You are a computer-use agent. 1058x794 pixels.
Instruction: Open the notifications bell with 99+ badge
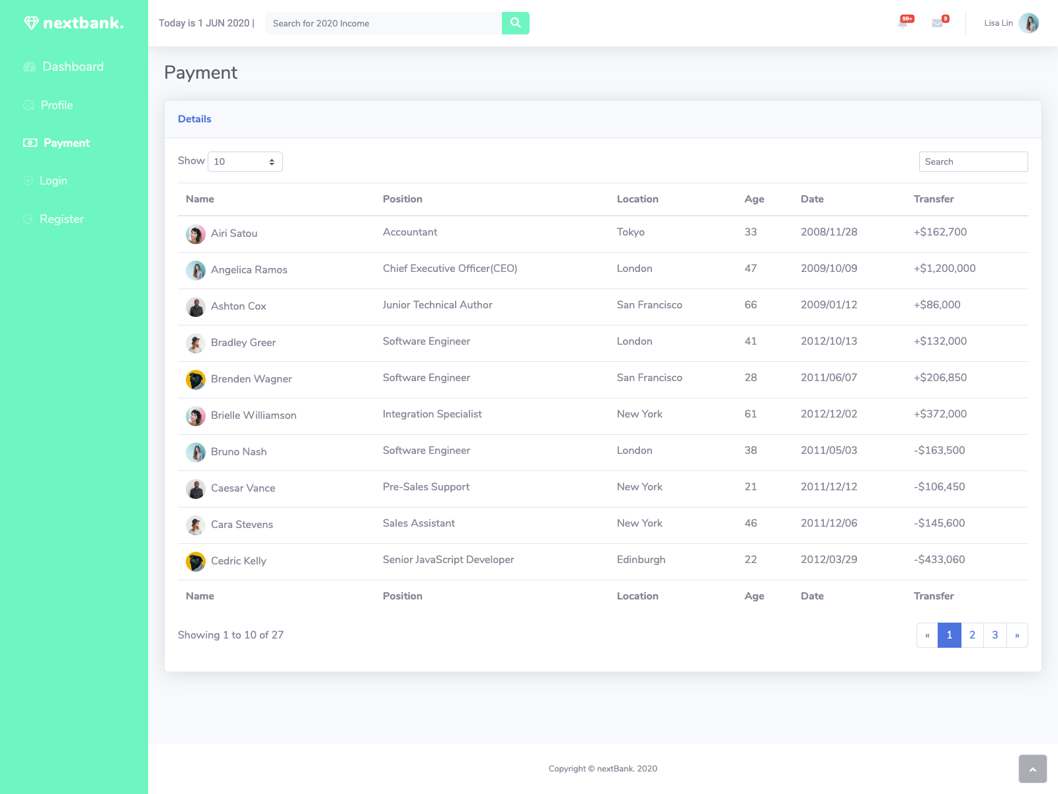903,23
